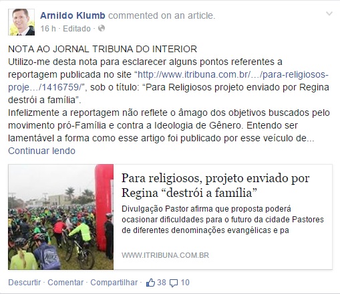Click WWW.ITRIBUNA.COM.BR source label
The image size is (340, 294).
165,255
